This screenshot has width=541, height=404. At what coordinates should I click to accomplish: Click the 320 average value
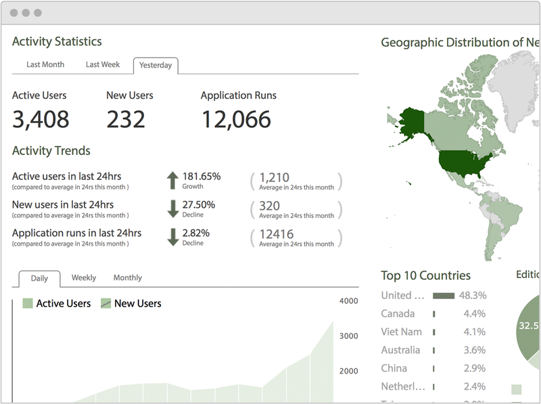269,206
